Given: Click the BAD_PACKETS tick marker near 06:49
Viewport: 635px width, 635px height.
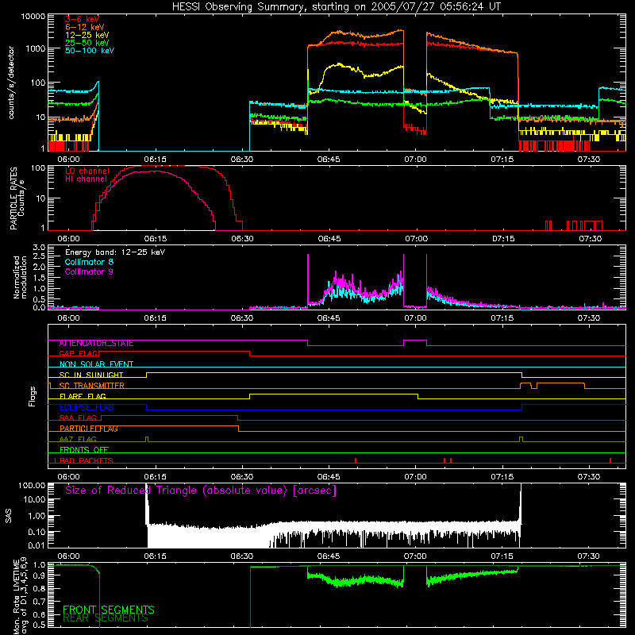Looking at the screenshot, I should pos(356,460).
